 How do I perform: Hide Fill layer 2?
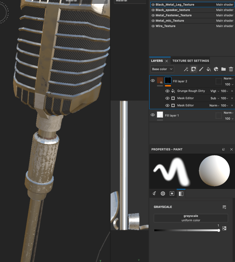tap(153, 81)
